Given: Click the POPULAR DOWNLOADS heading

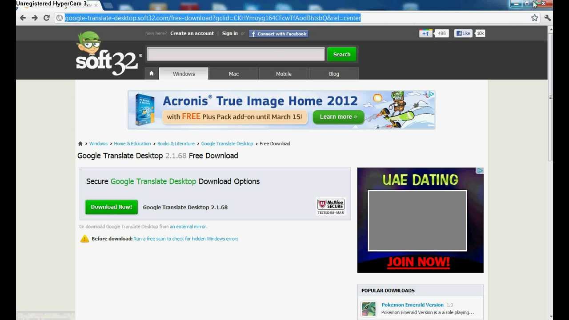Looking at the screenshot, I should (388, 291).
